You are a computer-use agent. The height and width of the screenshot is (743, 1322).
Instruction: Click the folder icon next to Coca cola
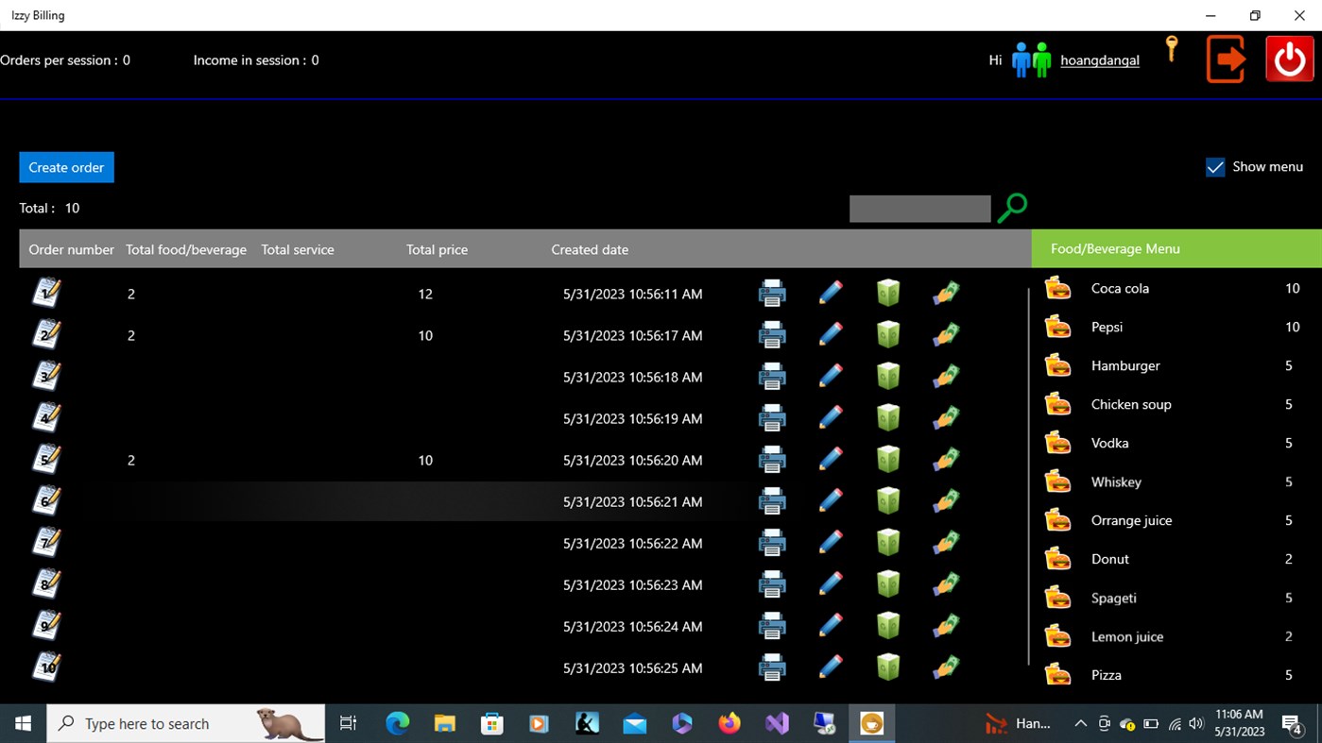coord(1056,287)
